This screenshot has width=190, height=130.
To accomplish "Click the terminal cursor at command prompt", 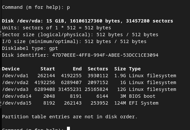I will pos(69,128).
